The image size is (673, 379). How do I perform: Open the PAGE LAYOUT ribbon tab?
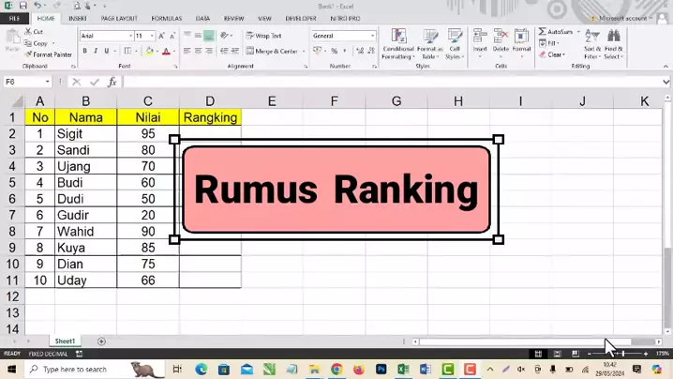coord(119,18)
